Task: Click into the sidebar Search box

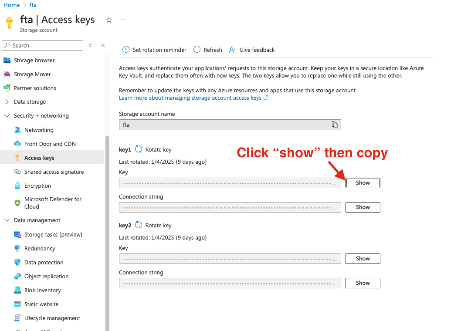Action: (x=42, y=45)
